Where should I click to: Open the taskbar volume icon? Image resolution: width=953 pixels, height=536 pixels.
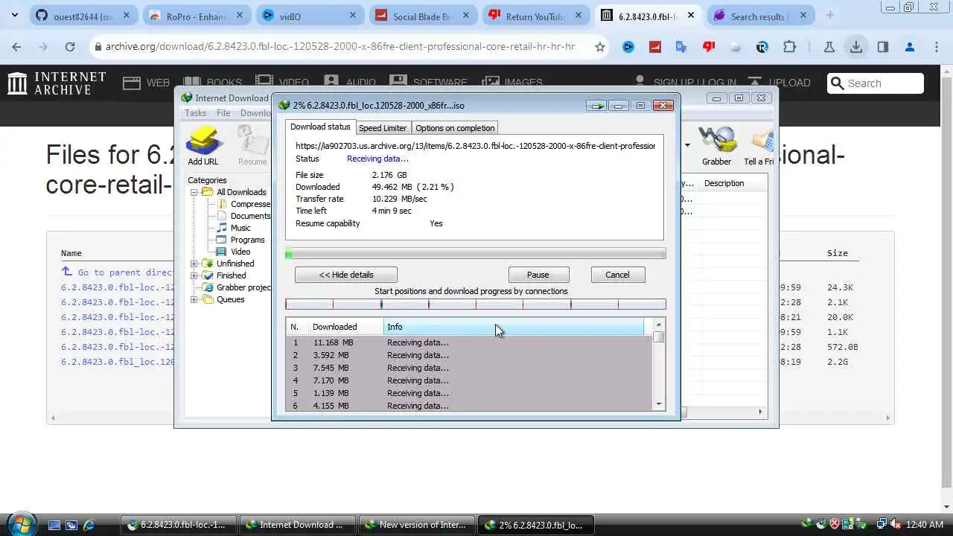[896, 524]
